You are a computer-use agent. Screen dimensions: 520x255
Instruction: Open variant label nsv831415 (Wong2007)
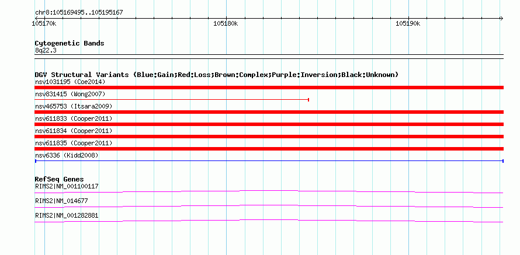[70, 94]
